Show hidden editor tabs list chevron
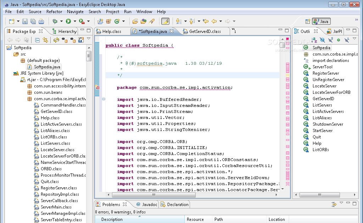This screenshot has height=223, width=363. point(234,31)
